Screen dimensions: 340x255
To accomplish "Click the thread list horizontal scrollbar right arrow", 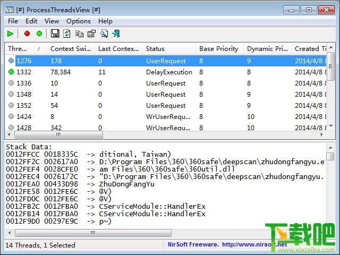I will [x=322, y=134].
